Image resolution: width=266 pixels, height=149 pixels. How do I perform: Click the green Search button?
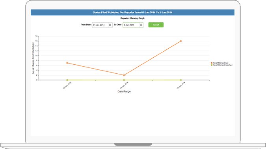coord(156,25)
